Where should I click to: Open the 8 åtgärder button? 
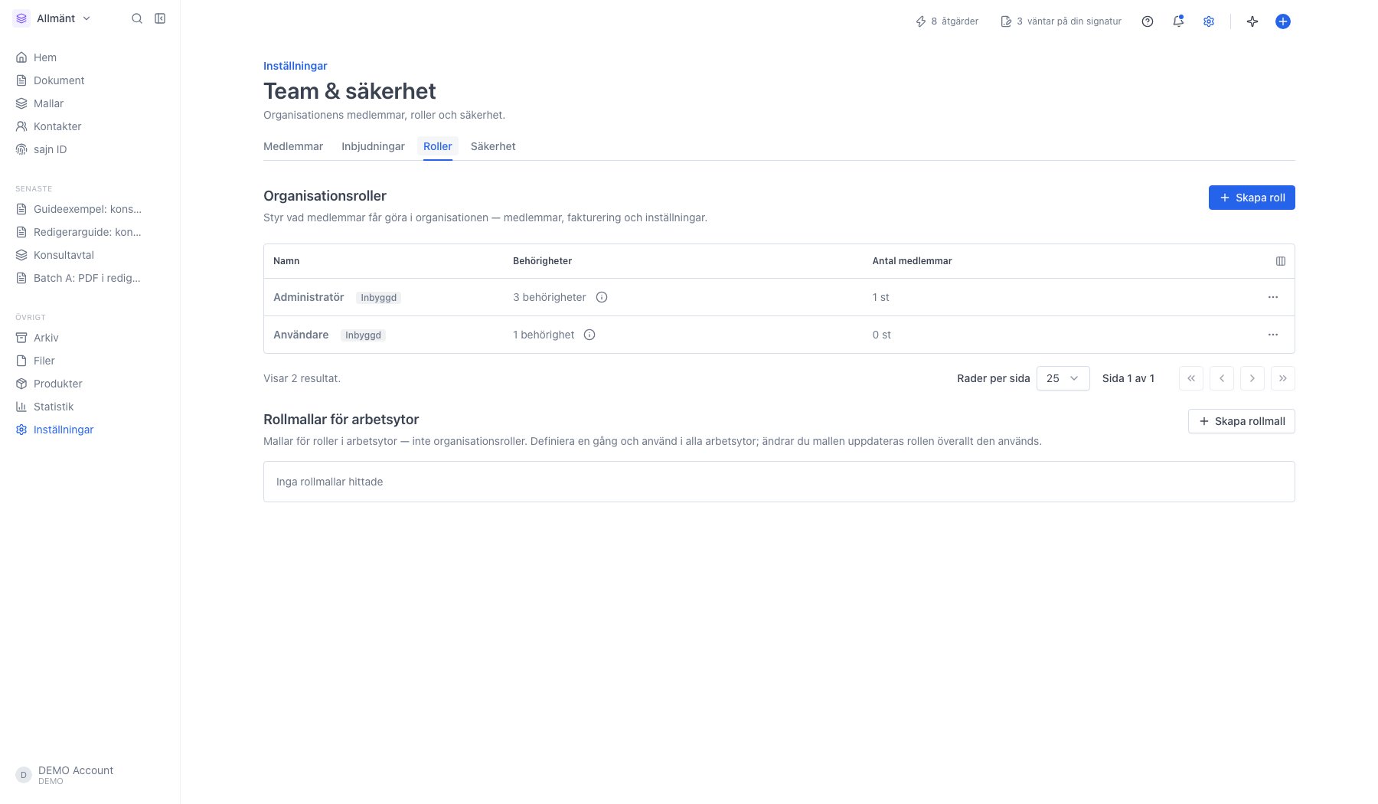pyautogui.click(x=947, y=21)
